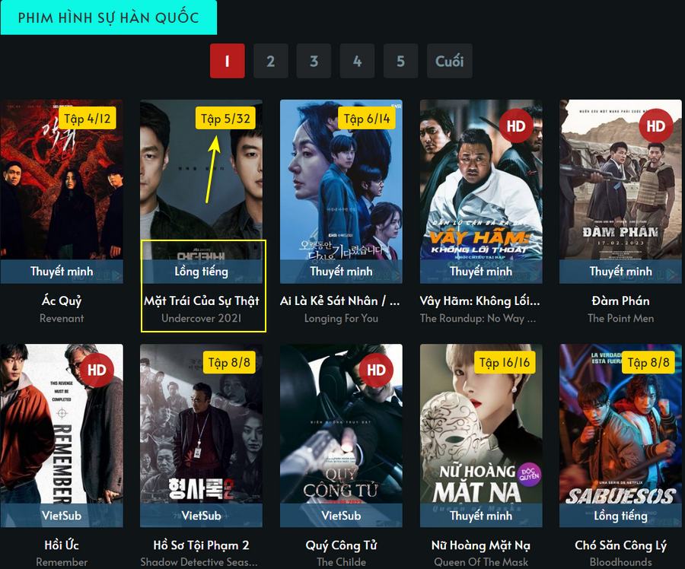Click Lồng tiếng label on Sabuesos poster
This screenshot has height=569, width=685.
coord(621,516)
